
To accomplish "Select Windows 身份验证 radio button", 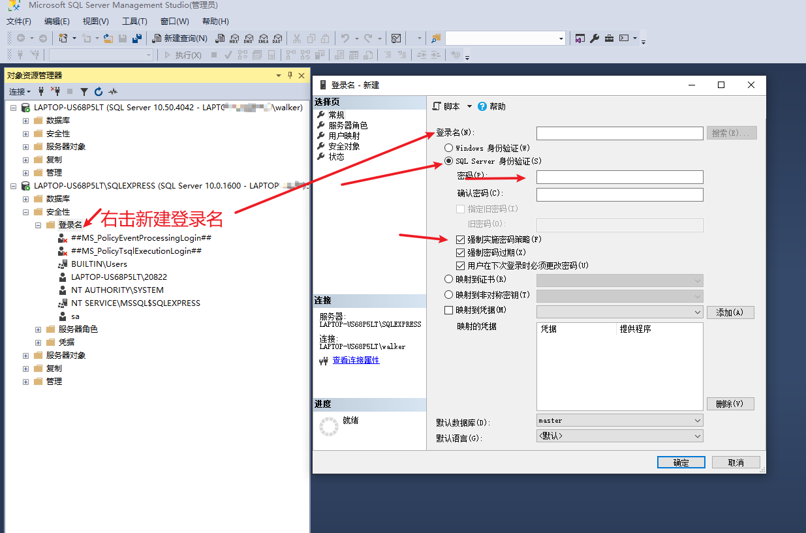I will (448, 148).
